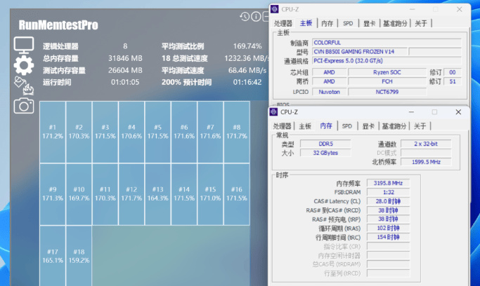Click the COLORFUL manufacturer field
The width and height of the screenshot is (480, 286).
click(387, 43)
